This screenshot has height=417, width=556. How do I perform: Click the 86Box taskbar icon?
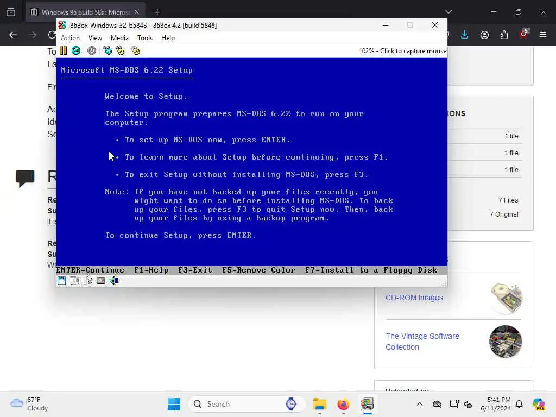tap(368, 404)
